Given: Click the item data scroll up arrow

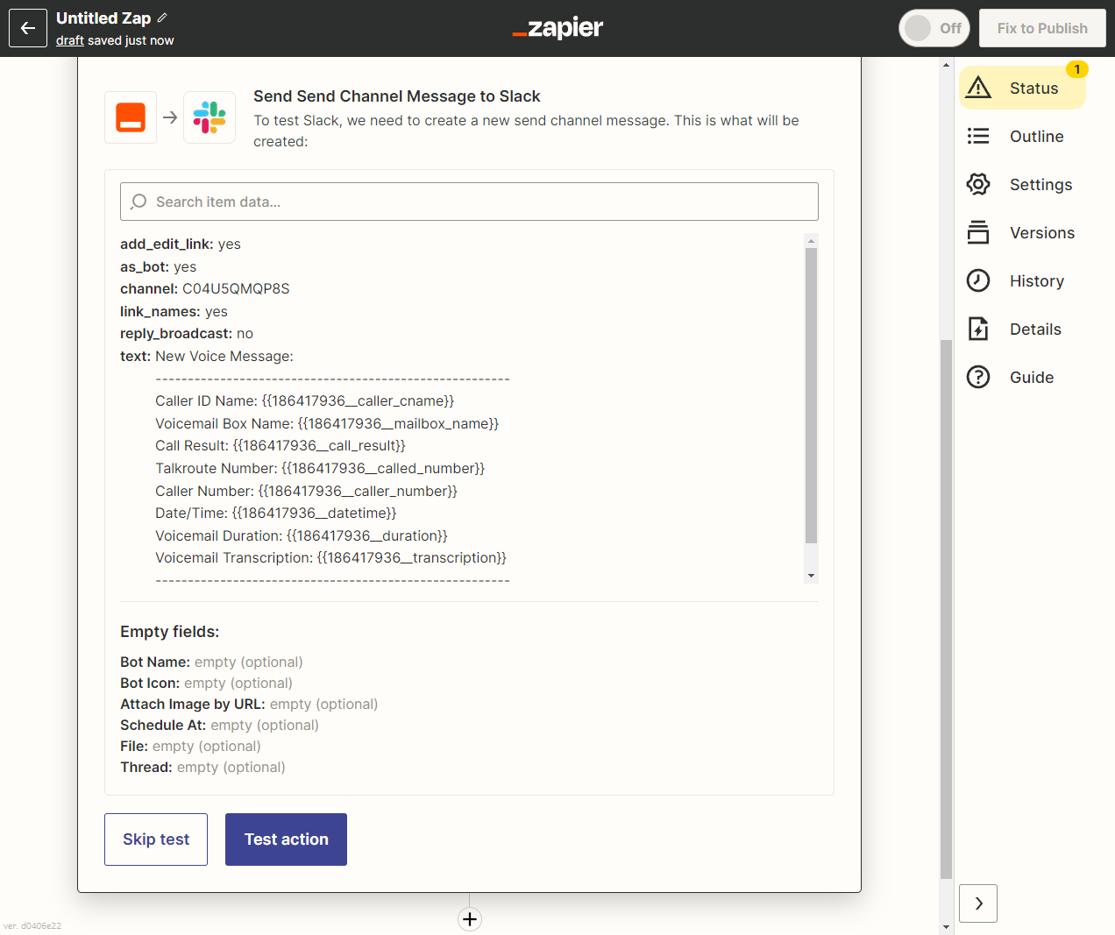Looking at the screenshot, I should (x=811, y=240).
